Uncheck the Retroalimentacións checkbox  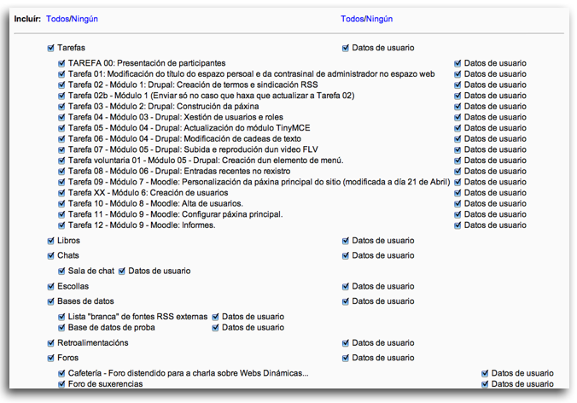click(x=50, y=342)
